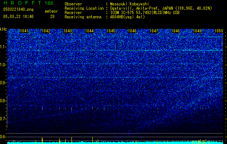227x144 pixels.
Task: Click the 0.9 kHz axis label
Action: coord(3,83)
